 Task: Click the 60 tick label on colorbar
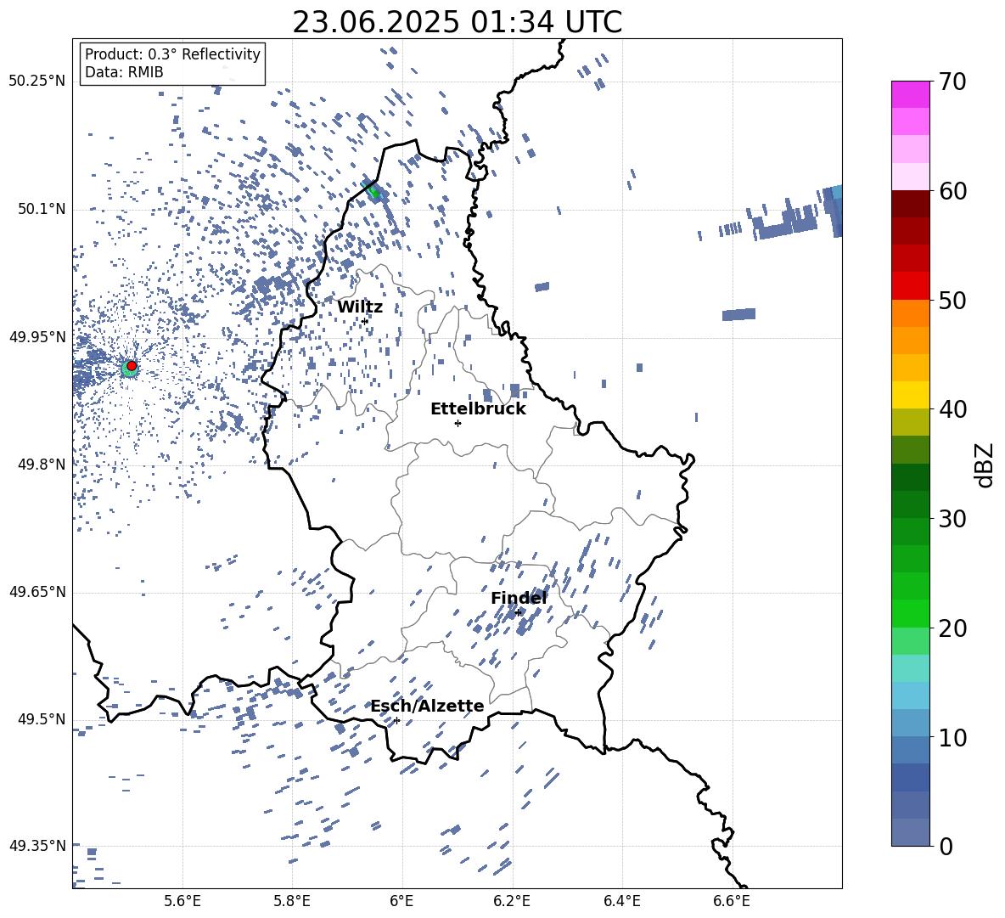pyautogui.click(x=952, y=191)
